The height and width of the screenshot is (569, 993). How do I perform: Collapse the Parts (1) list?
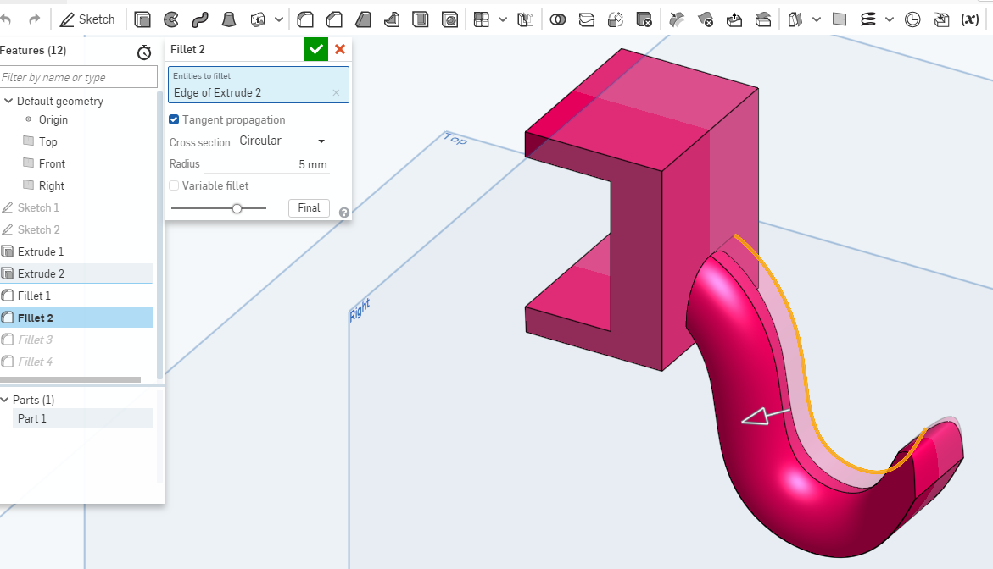click(5, 400)
